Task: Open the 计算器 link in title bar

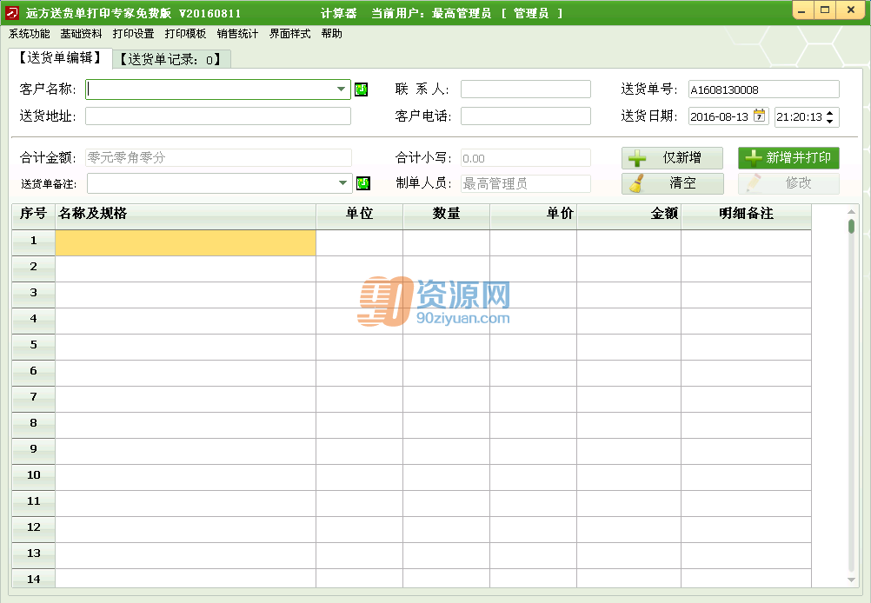Action: click(x=339, y=13)
